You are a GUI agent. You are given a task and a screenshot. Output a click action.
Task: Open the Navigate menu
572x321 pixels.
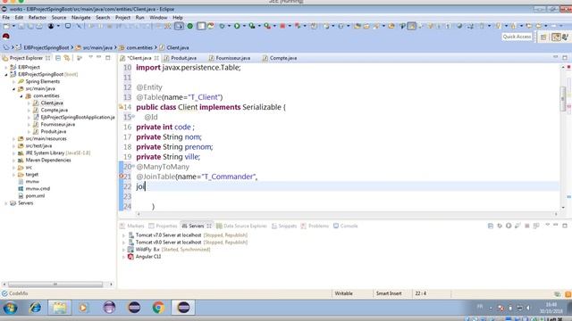pos(81,18)
